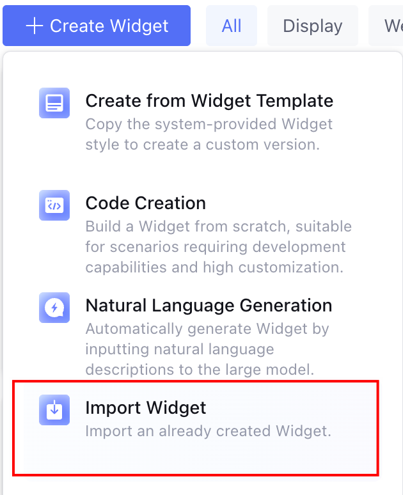The width and height of the screenshot is (403, 495).
Task: Select the partially visible tab after Display
Action: point(390,26)
